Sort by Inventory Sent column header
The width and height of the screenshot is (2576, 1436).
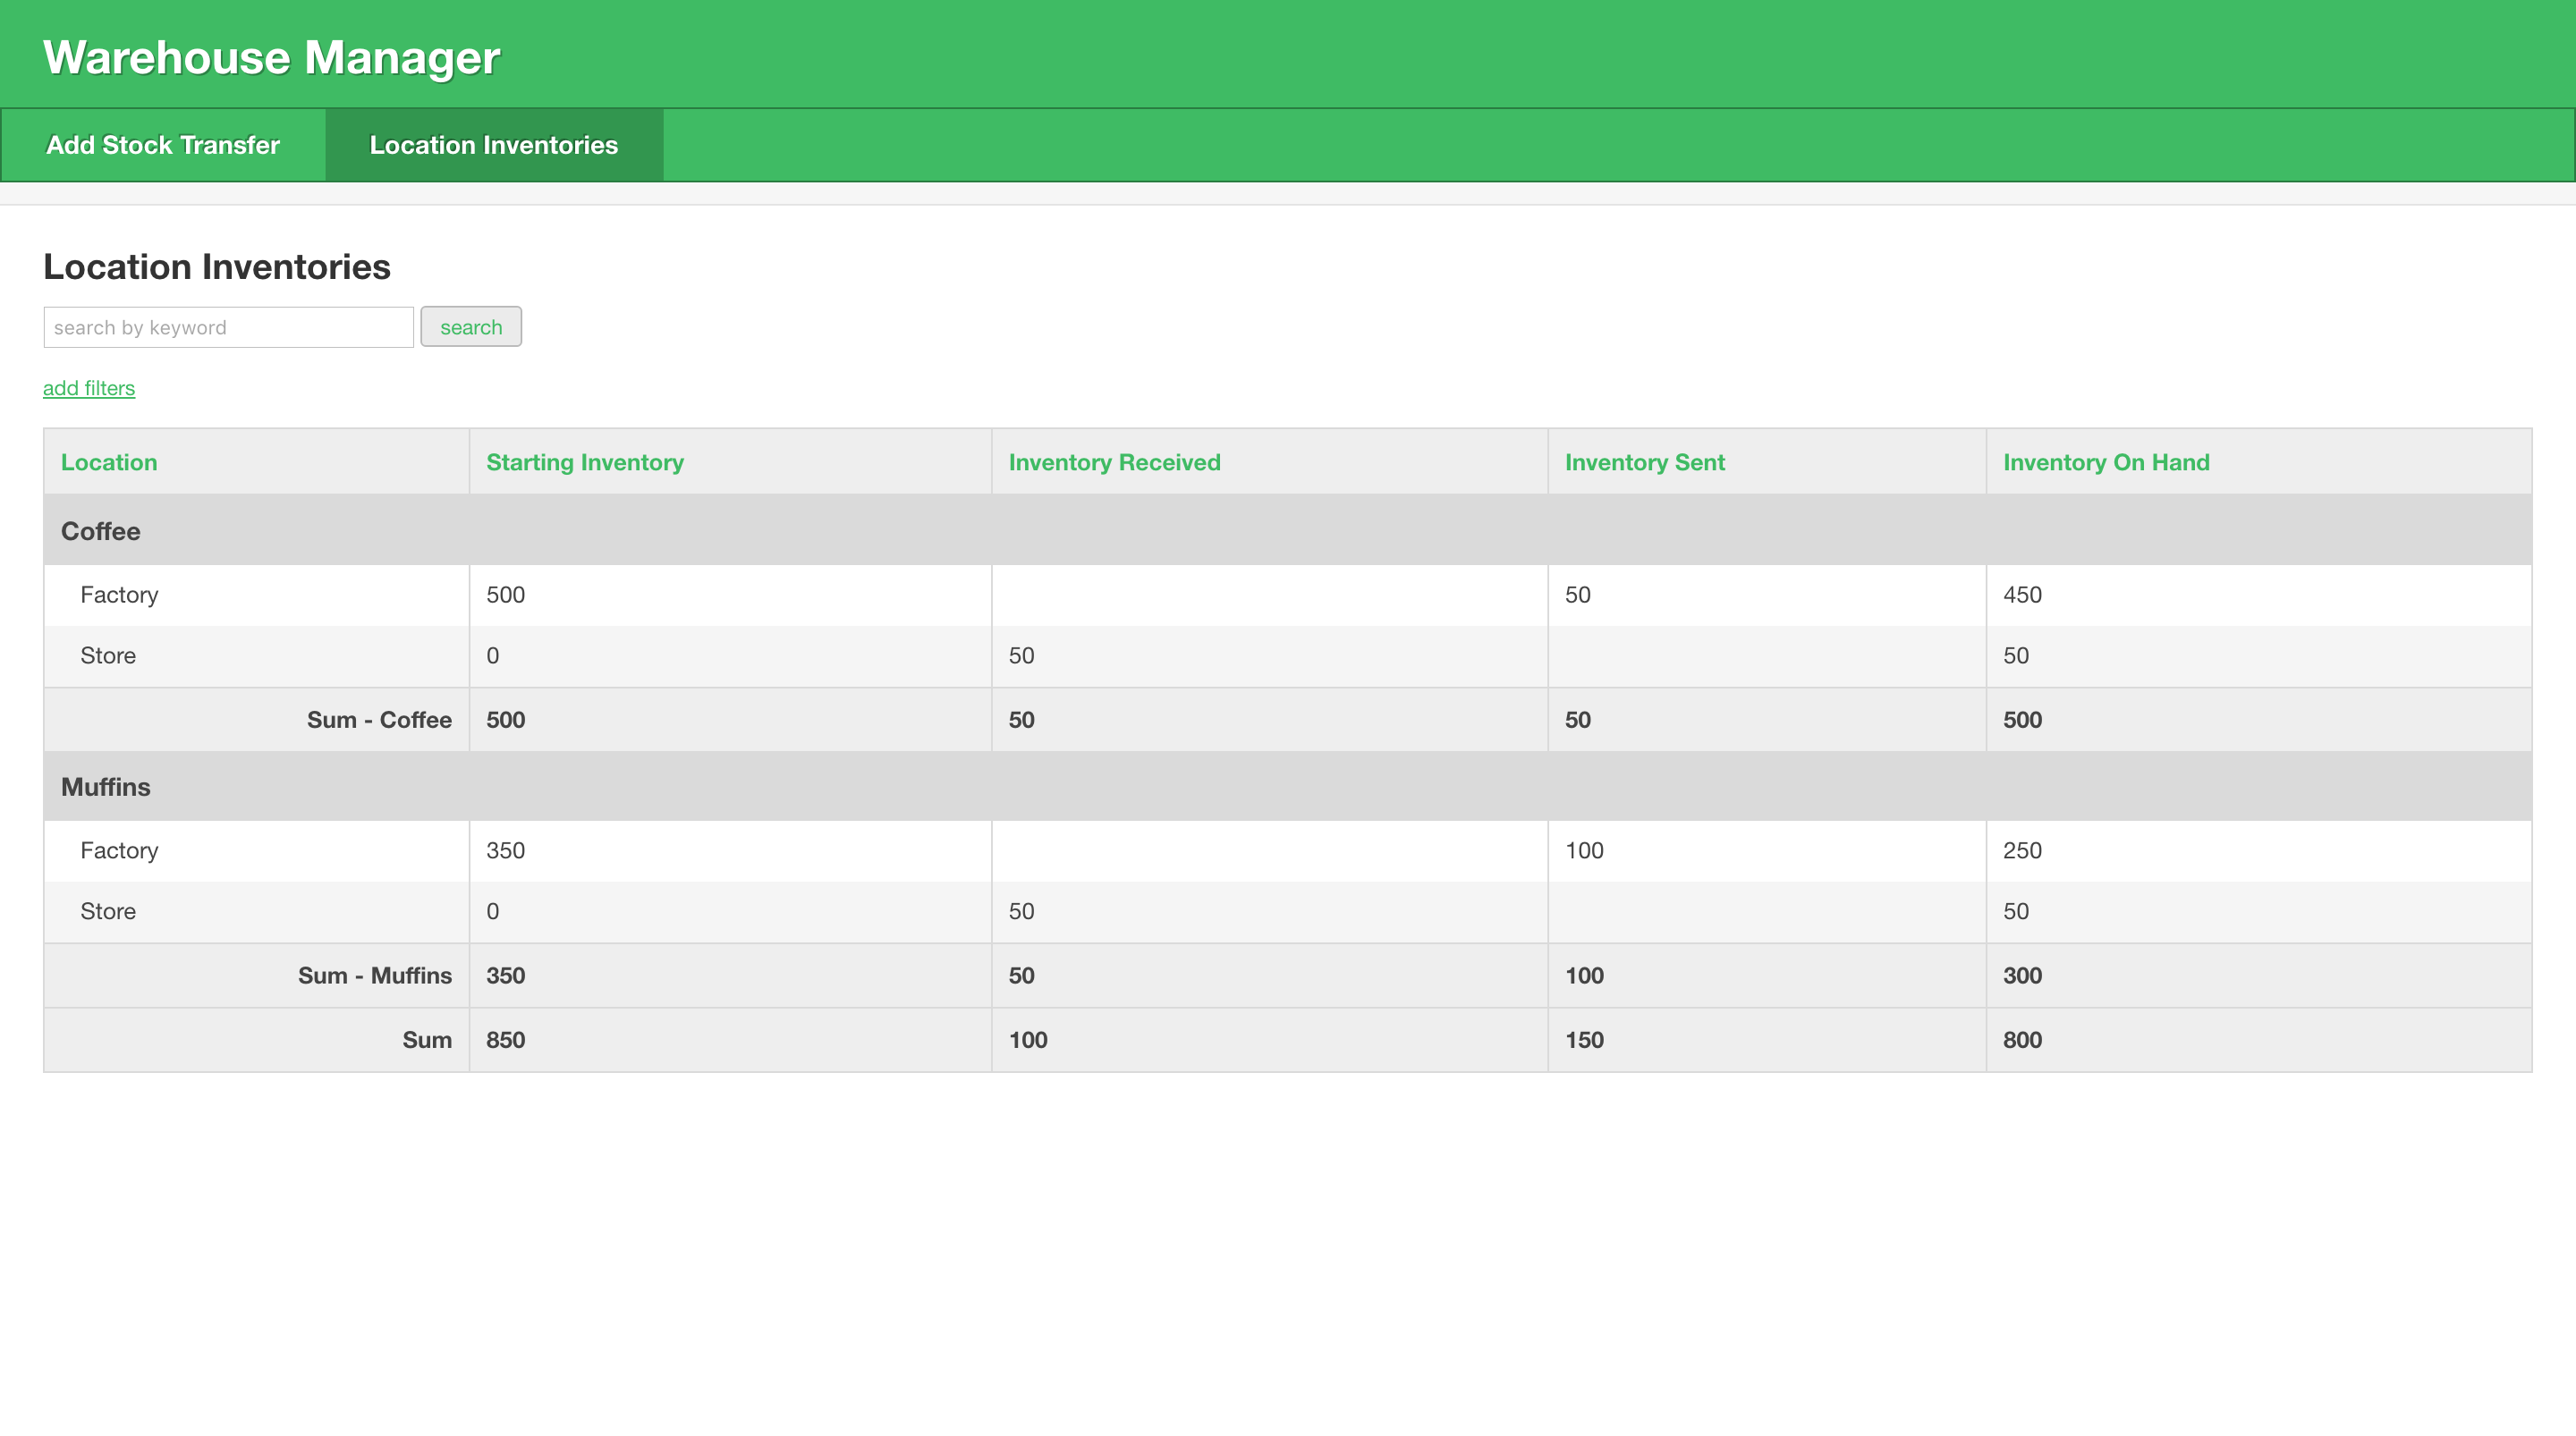point(1644,462)
